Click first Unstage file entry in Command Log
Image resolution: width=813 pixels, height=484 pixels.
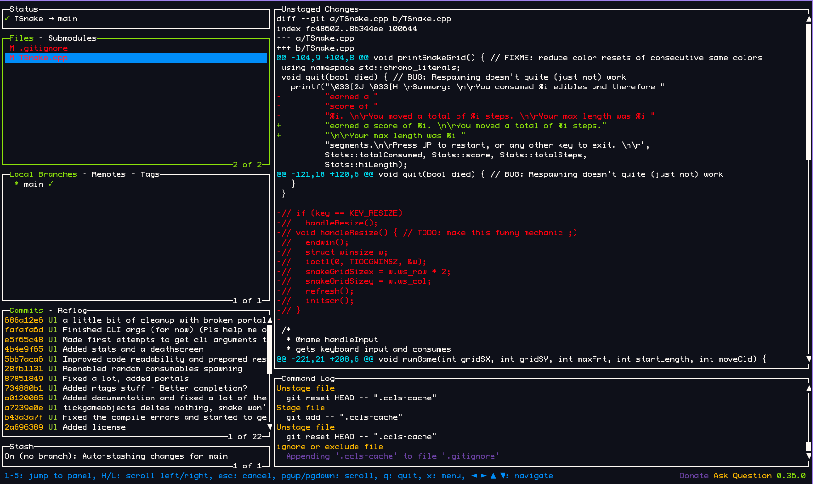tap(305, 388)
